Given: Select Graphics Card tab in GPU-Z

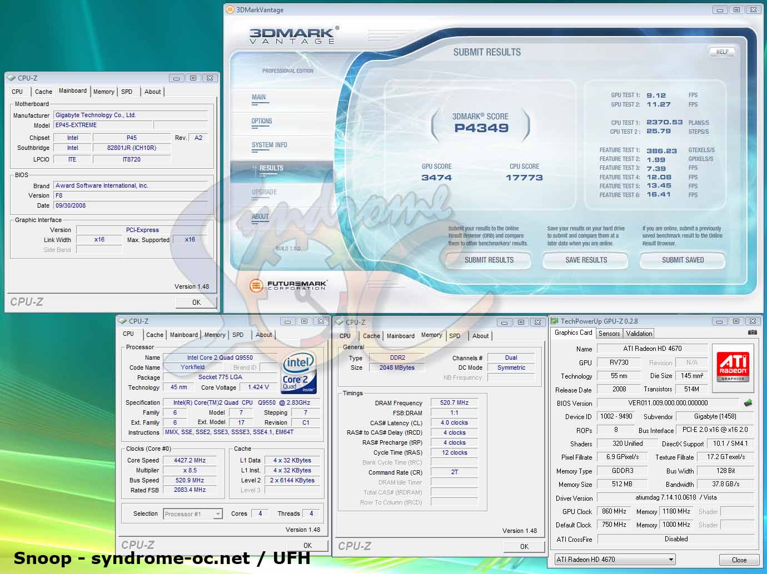Looking at the screenshot, I should point(573,333).
